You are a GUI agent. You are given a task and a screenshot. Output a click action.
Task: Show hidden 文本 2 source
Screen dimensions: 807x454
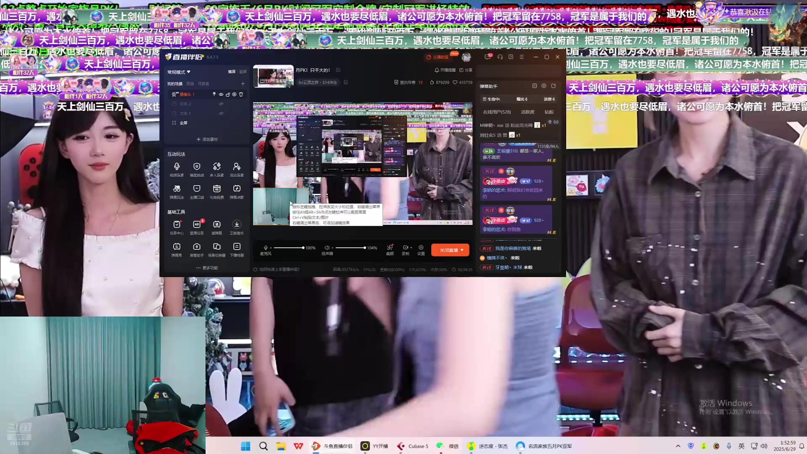221,104
